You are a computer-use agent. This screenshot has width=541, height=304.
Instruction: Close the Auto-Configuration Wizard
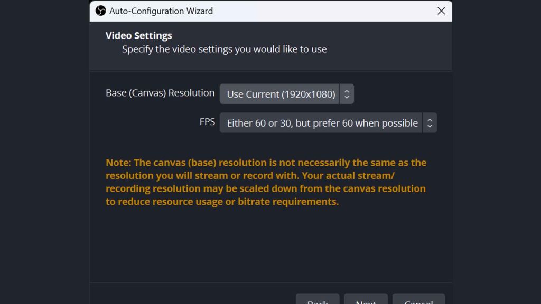point(441,11)
